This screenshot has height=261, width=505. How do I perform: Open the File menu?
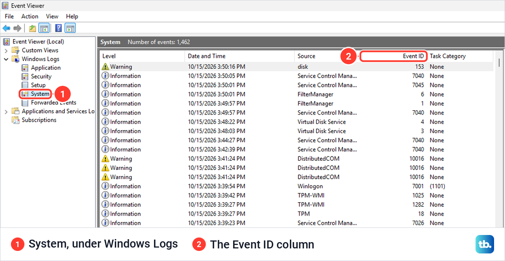point(9,16)
